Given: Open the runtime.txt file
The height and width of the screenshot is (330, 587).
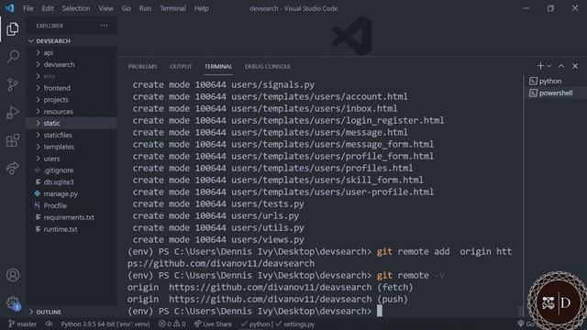Looking at the screenshot, I should (x=72, y=229).
